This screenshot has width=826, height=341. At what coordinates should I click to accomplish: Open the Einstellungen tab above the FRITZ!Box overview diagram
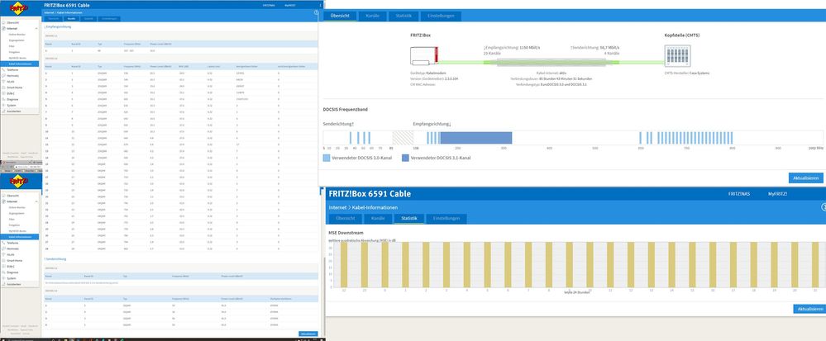pyautogui.click(x=442, y=17)
